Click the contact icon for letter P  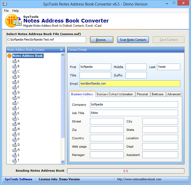coord(14,139)
